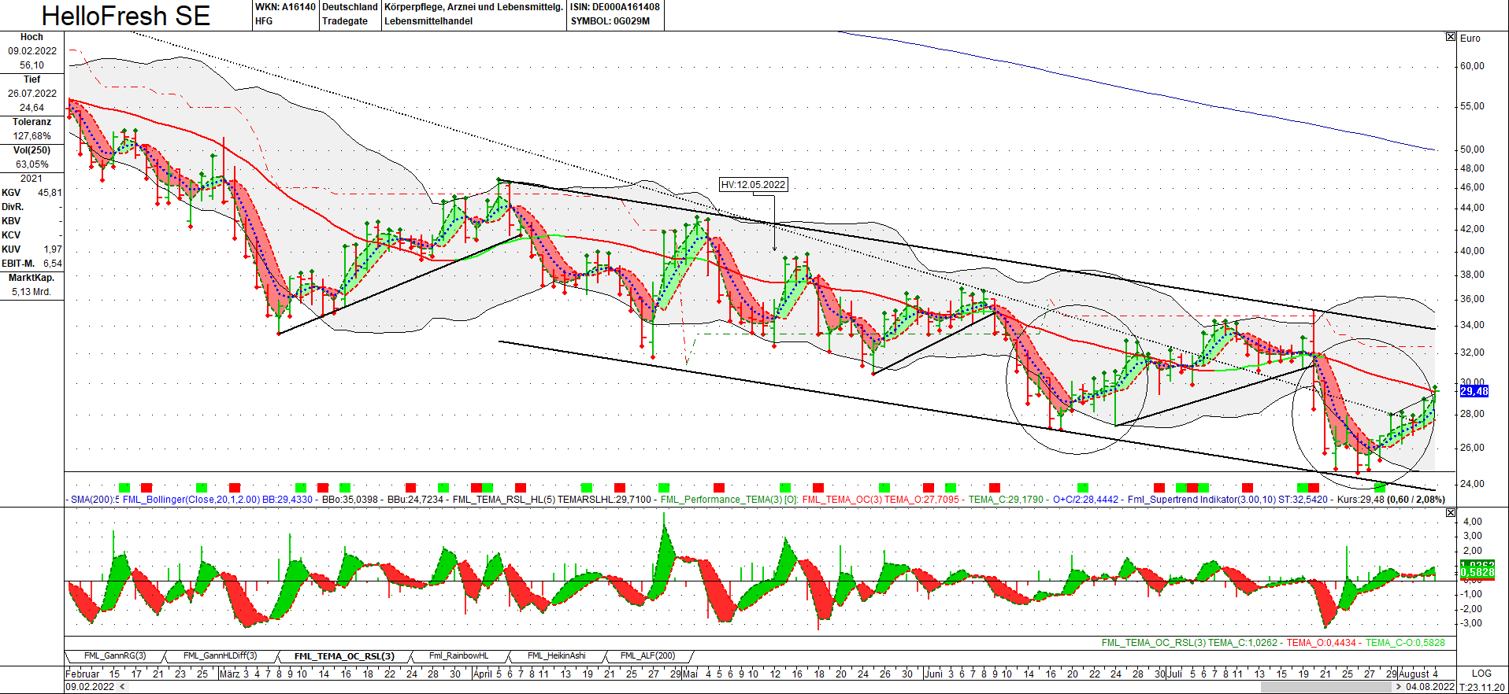Select the FML_ALF(200) tab
This screenshot has width=1509, height=694.
click(x=648, y=655)
